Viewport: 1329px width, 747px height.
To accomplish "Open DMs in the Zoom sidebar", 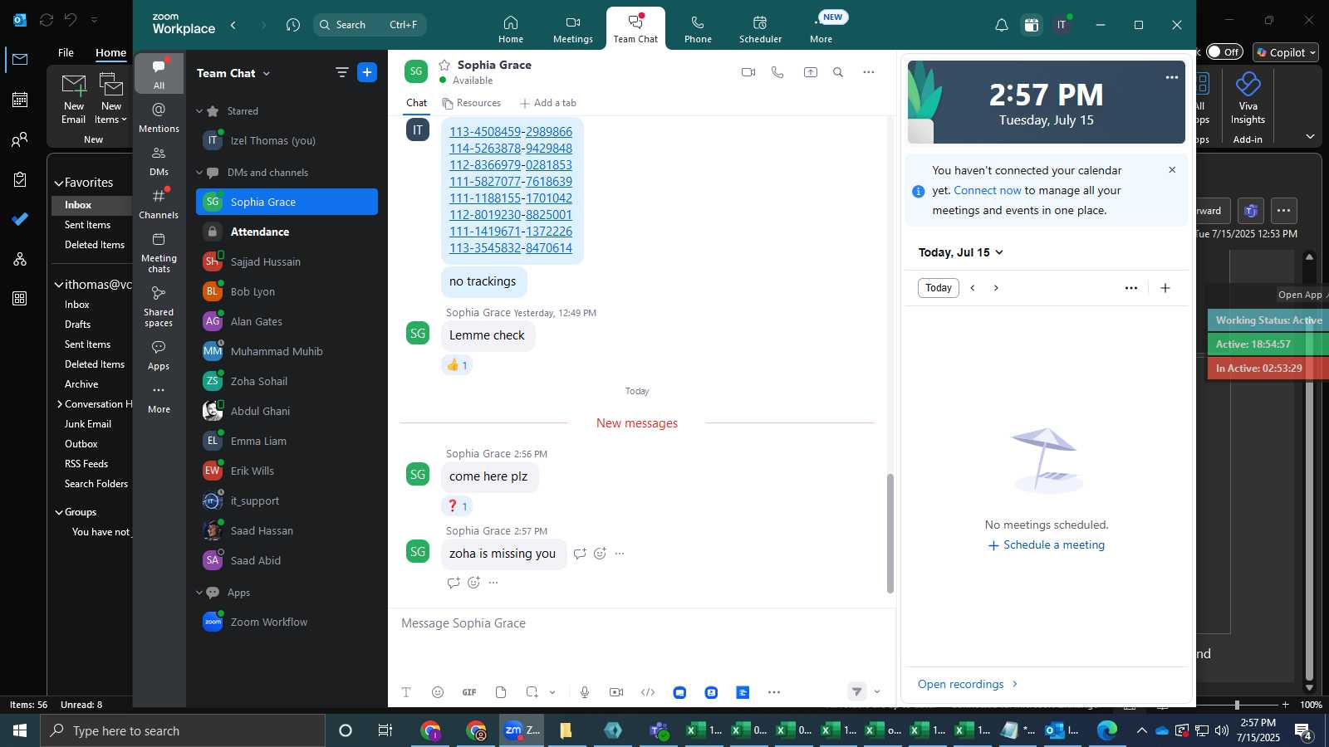I will [x=159, y=161].
